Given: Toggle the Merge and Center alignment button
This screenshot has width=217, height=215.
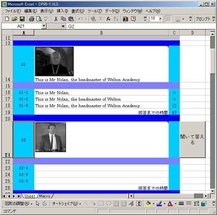Looking at the screenshot, I should pos(168,19).
